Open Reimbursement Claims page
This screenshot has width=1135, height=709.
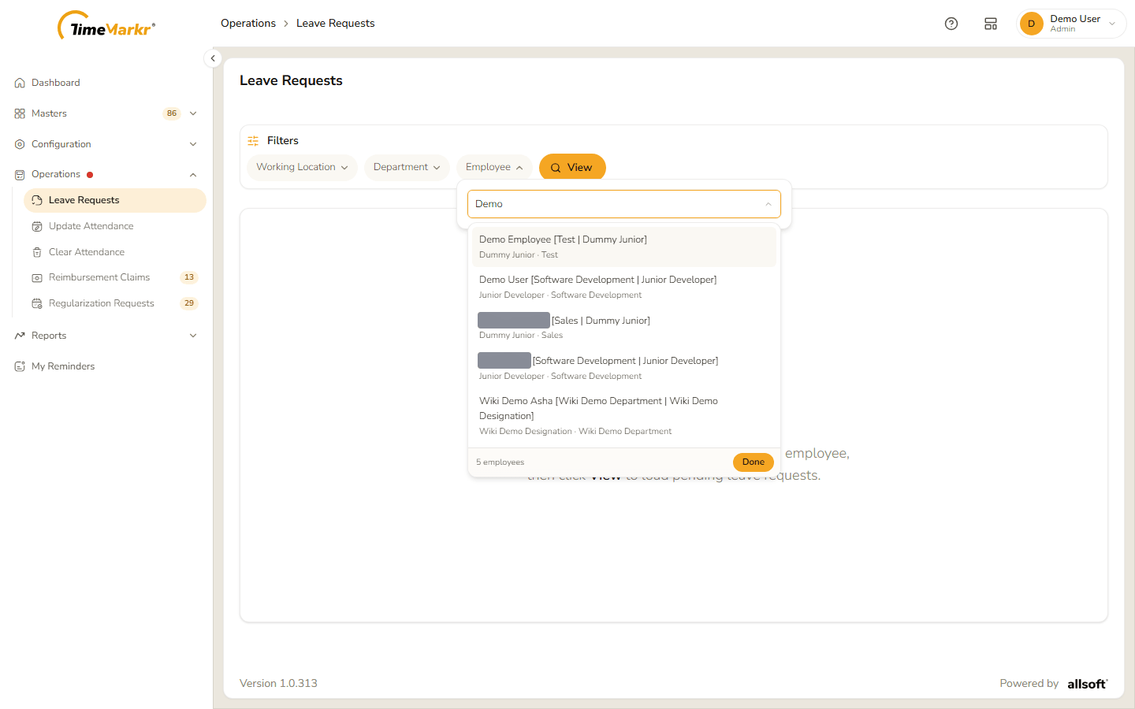click(115, 277)
